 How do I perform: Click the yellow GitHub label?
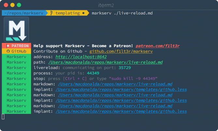[16, 51]
